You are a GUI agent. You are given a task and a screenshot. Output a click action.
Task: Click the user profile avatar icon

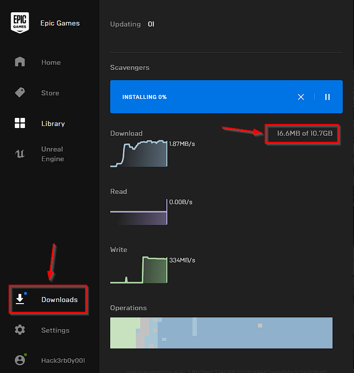(x=20, y=360)
